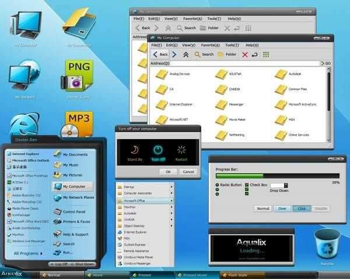Click Cancel in Turn off computer dialog
This screenshot has width=350, height=279.
[x=188, y=172]
